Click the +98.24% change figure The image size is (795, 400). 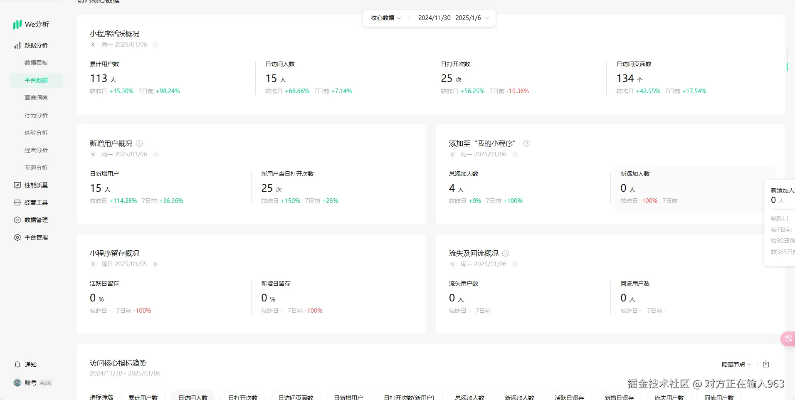(x=168, y=91)
